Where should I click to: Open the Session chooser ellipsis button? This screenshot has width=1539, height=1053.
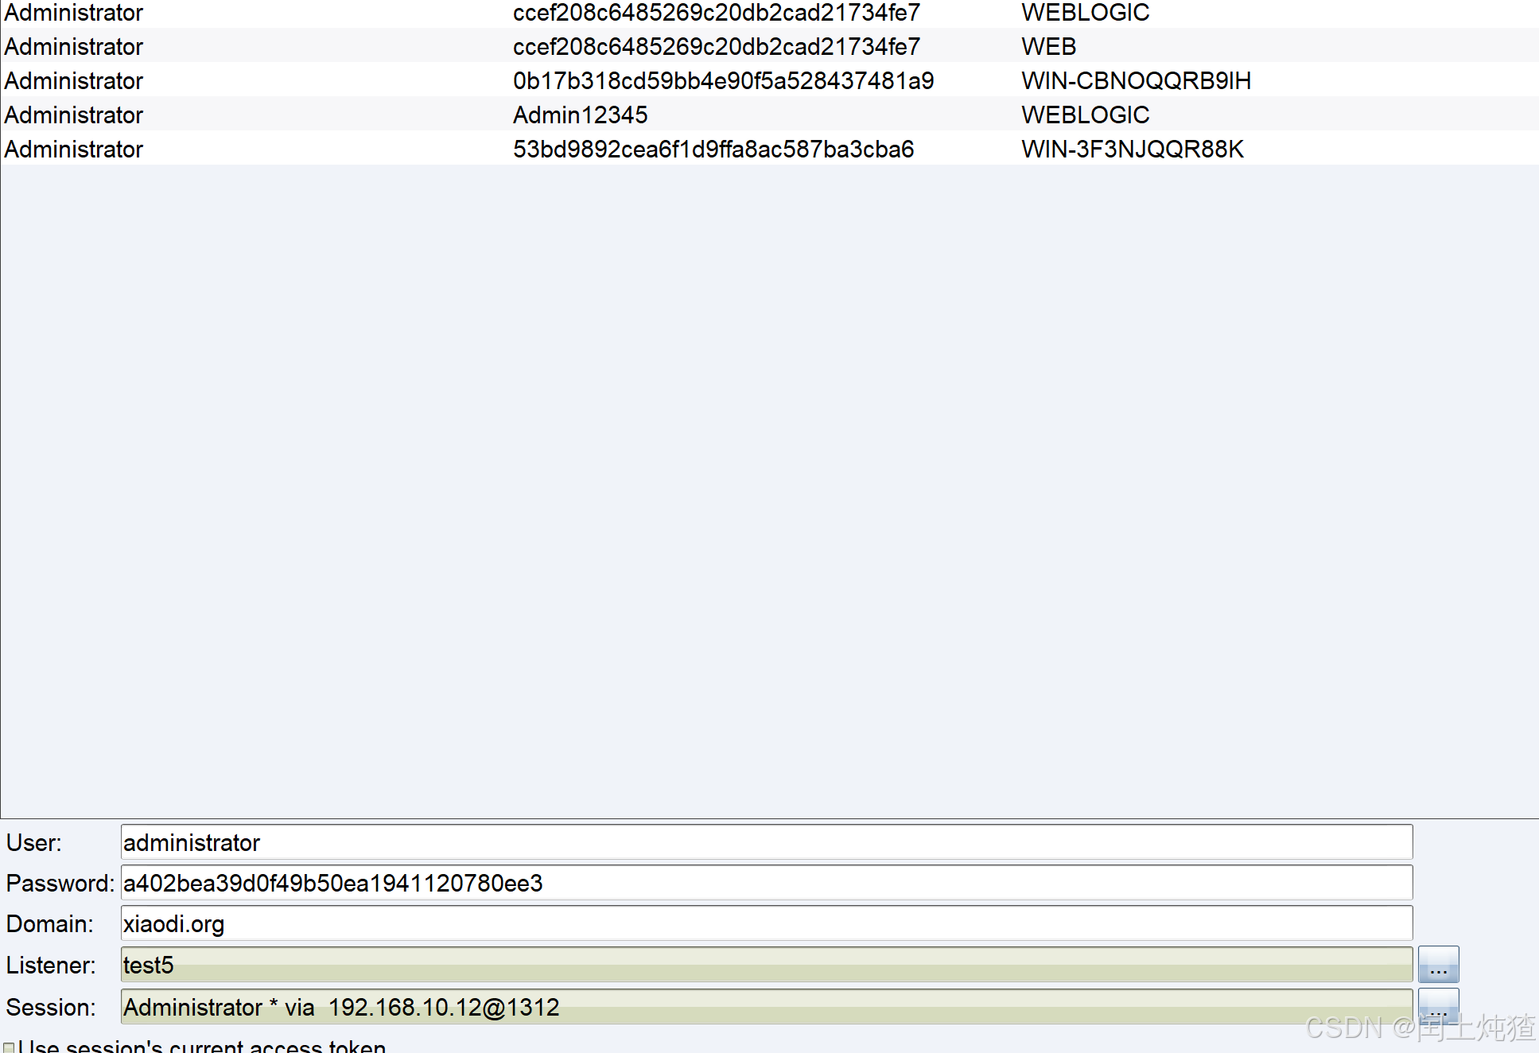tap(1438, 1006)
